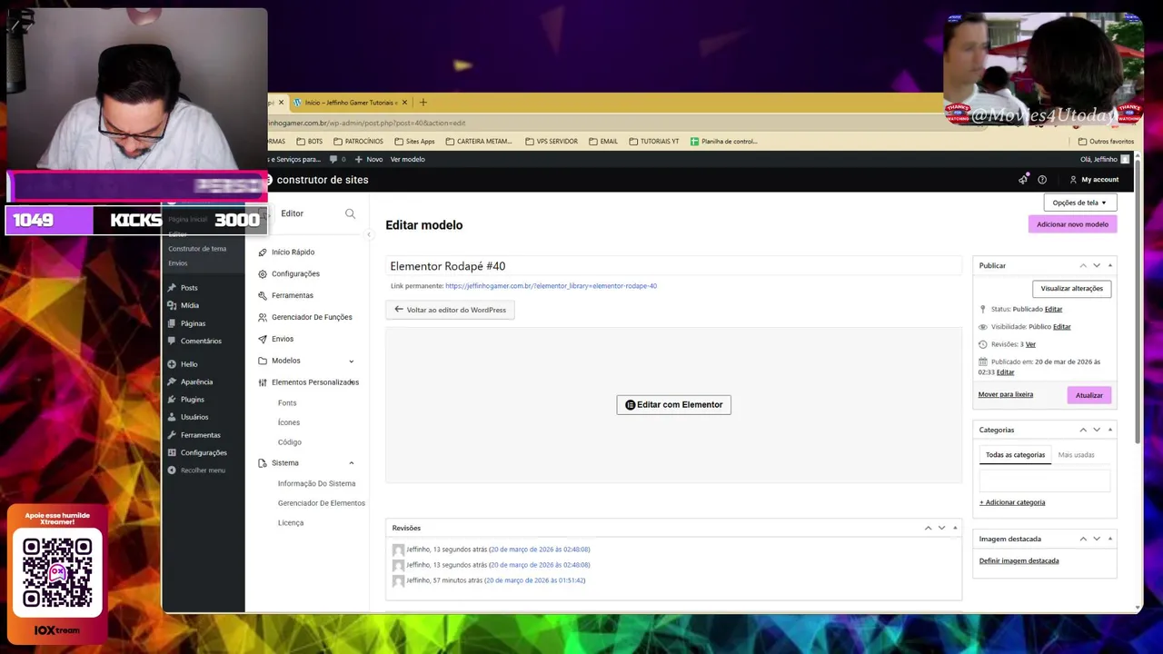Move the Publicar panel down
This screenshot has width=1163, height=654.
[1097, 265]
